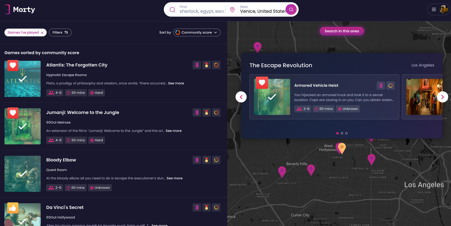The width and height of the screenshot is (451, 226).
Task: Click the Unknown difficulty tag on Bloody Elbow
Action: (x=100, y=188)
